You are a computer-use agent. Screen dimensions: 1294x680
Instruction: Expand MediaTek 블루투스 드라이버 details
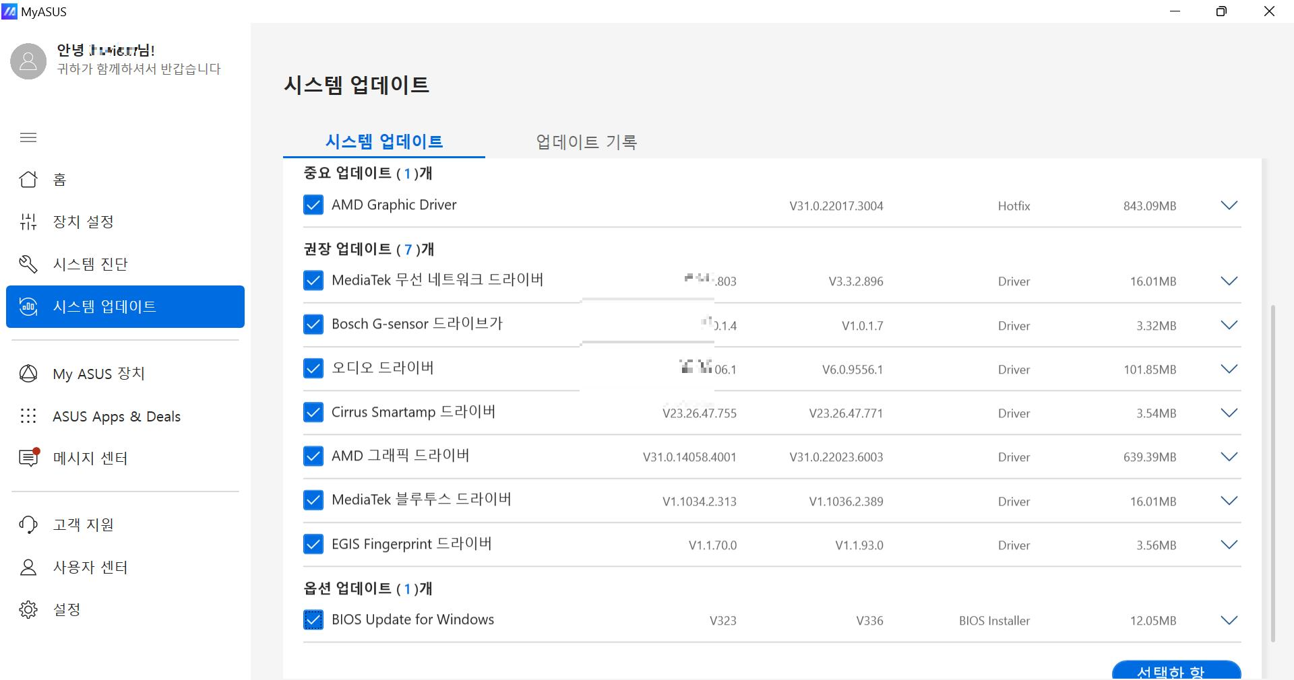click(1229, 501)
